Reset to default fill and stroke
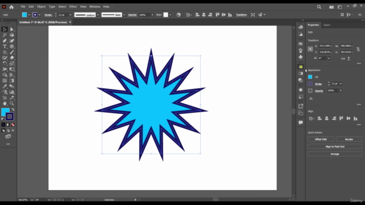 tap(3, 119)
